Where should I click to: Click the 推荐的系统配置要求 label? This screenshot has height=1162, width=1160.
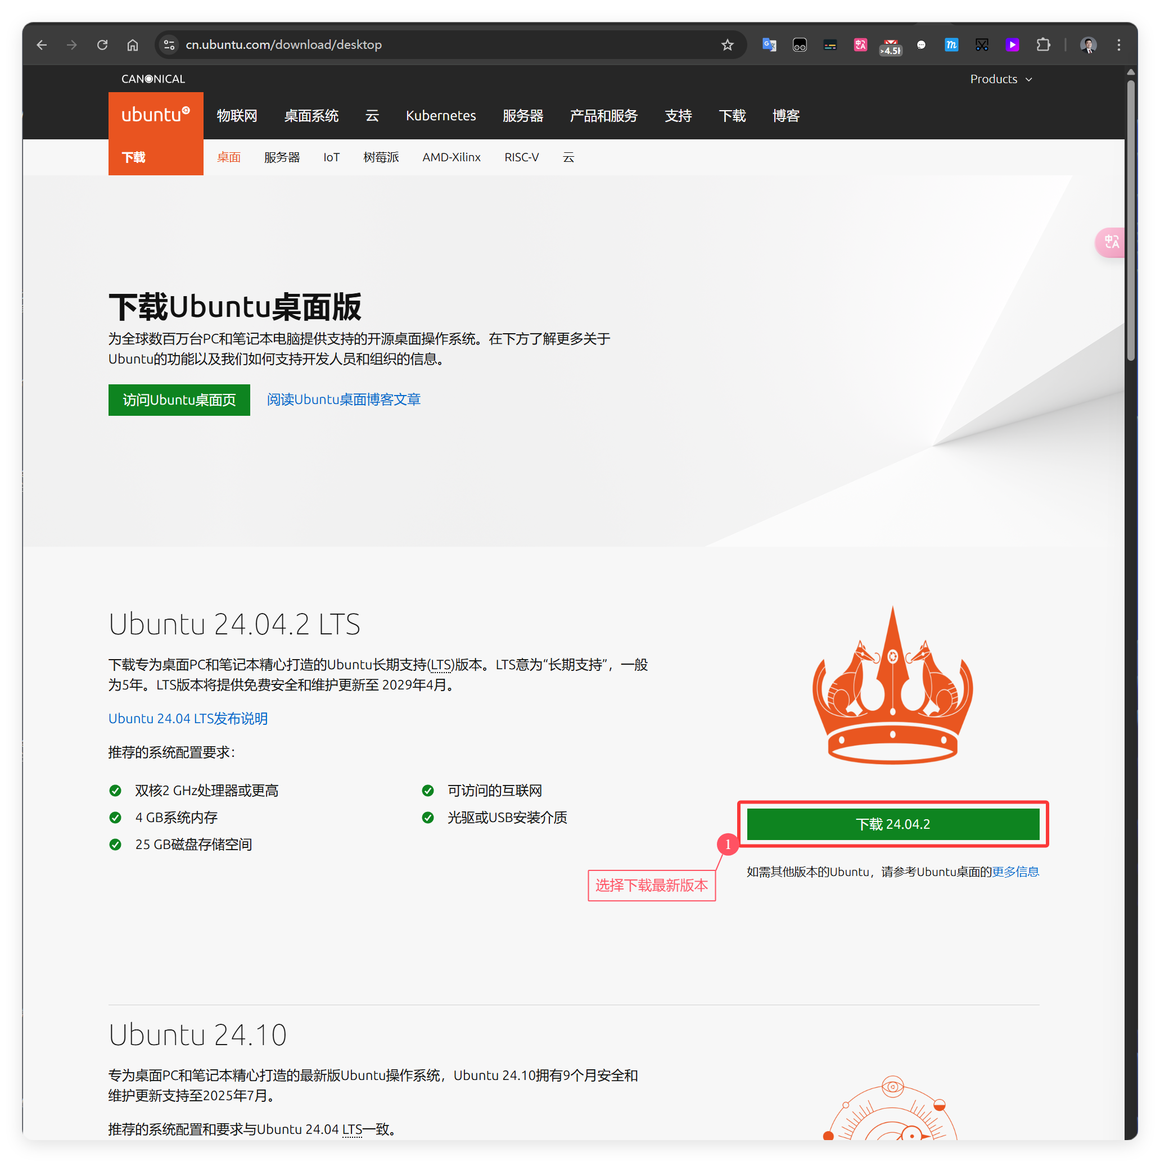[171, 752]
